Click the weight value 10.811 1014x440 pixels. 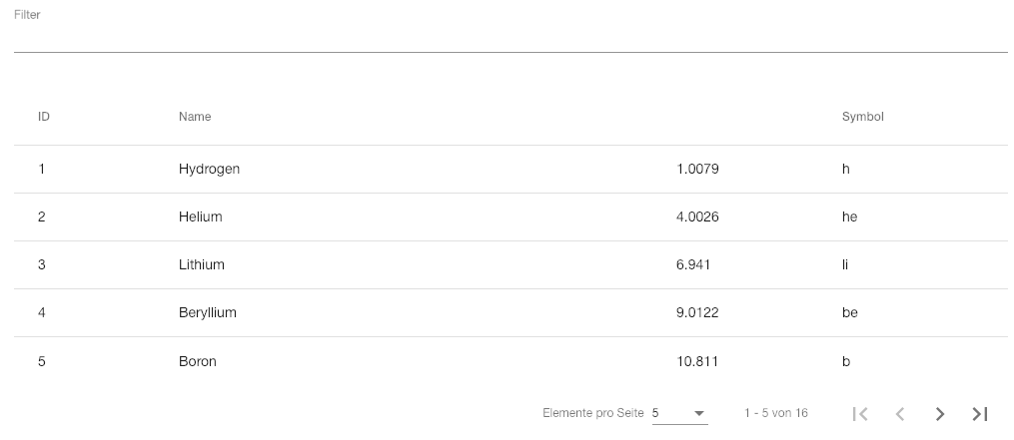(697, 361)
